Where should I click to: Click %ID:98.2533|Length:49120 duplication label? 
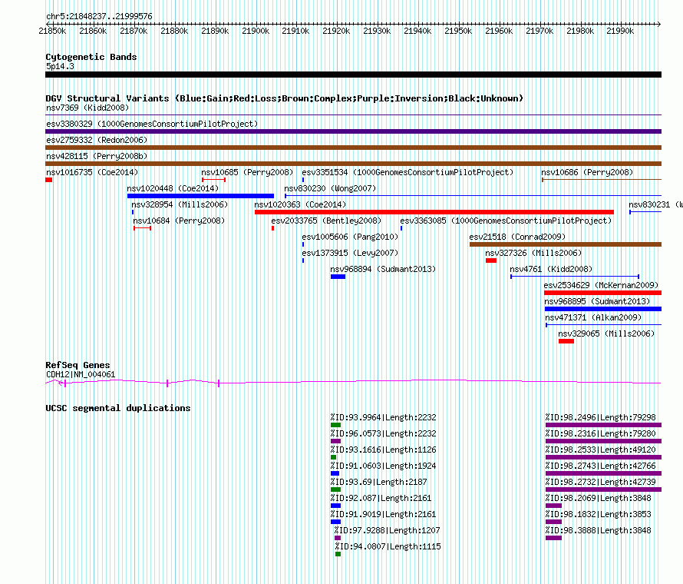coord(601,450)
